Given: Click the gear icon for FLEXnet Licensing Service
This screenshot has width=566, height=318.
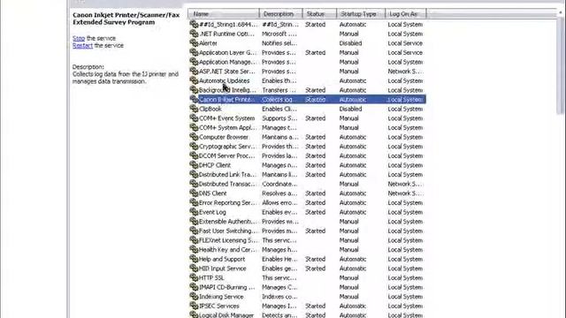Looking at the screenshot, I should [194, 240].
